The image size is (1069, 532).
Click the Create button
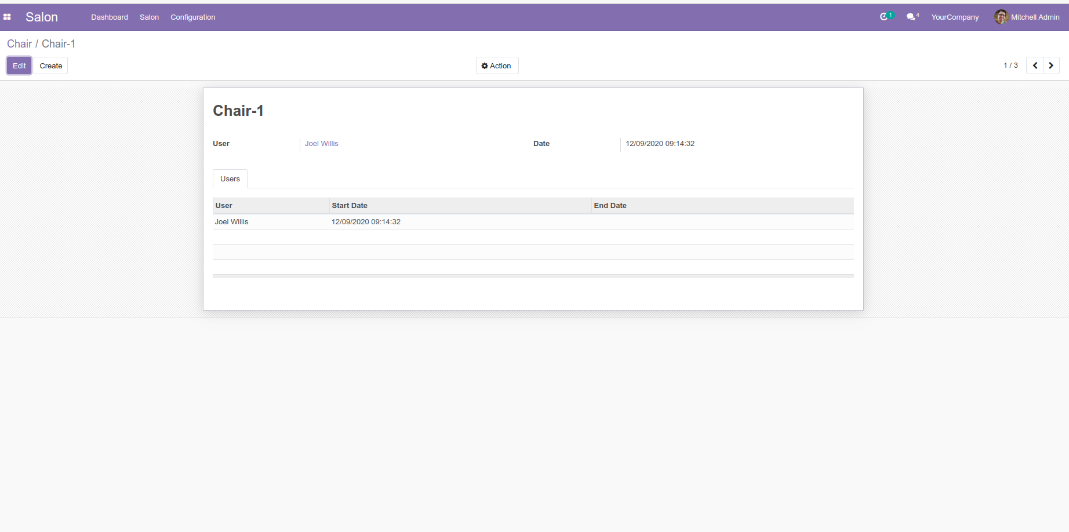[x=51, y=65]
